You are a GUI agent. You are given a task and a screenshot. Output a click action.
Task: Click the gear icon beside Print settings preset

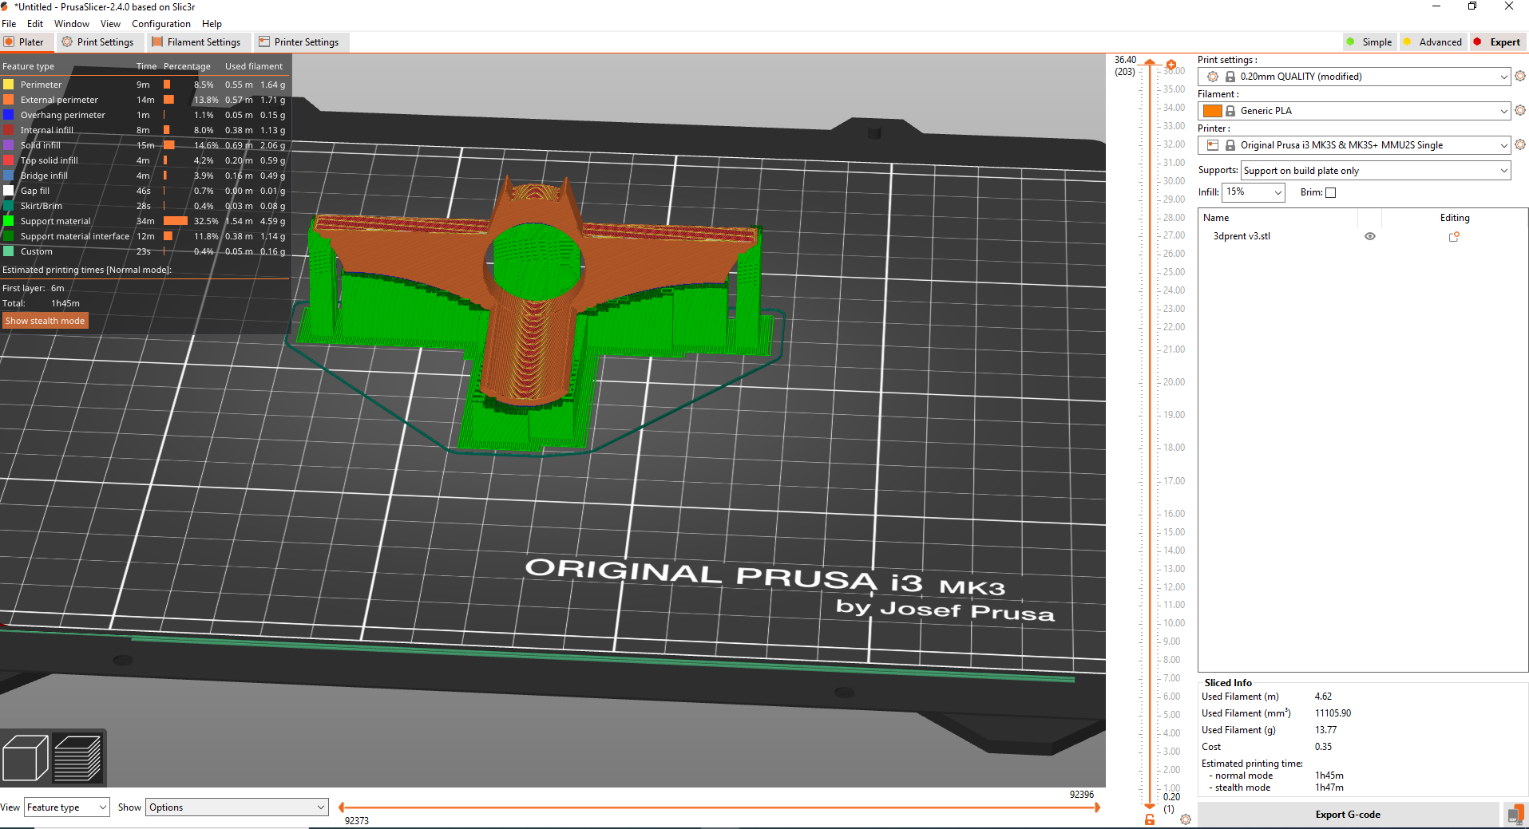pyautogui.click(x=1520, y=77)
